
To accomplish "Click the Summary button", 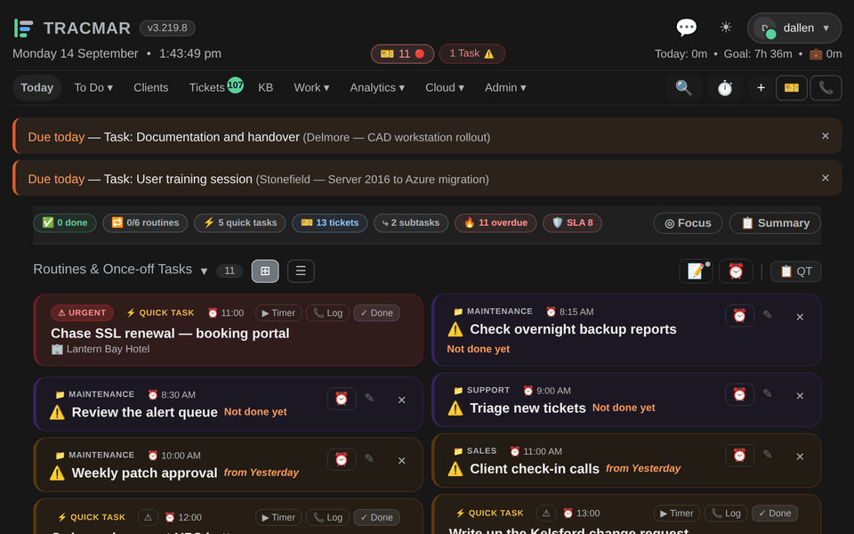I will pyautogui.click(x=775, y=223).
